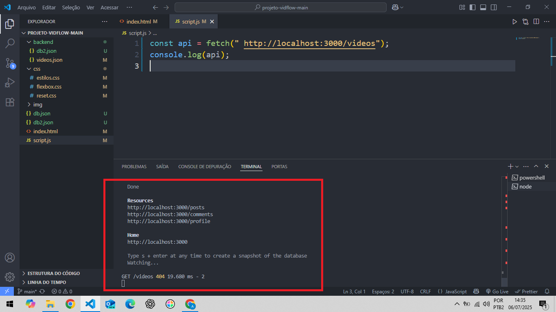Image resolution: width=556 pixels, height=312 pixels.
Task: Go forward using the navigation arrow
Action: (166, 7)
